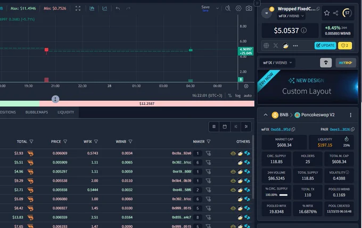Toggle WBNB column filter

[x=130, y=141]
